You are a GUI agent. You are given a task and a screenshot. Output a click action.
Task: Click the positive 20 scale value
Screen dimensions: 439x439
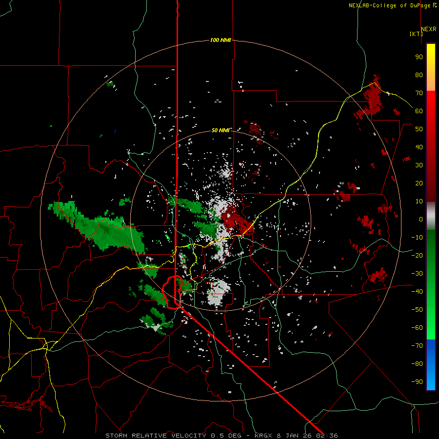419,183
